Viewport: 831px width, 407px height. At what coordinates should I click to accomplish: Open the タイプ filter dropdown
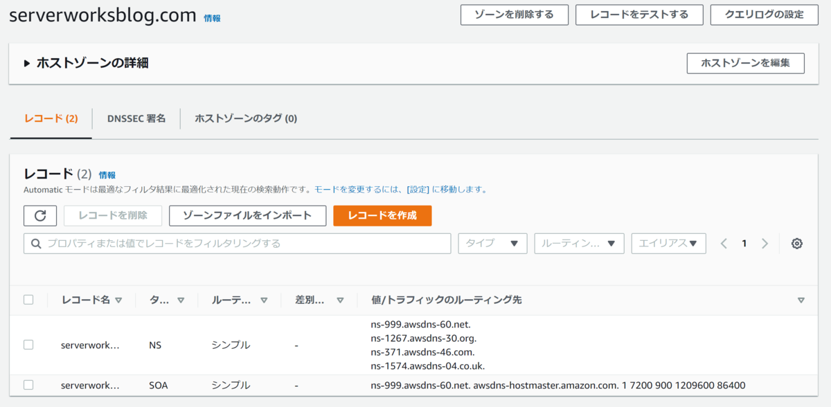[493, 244]
